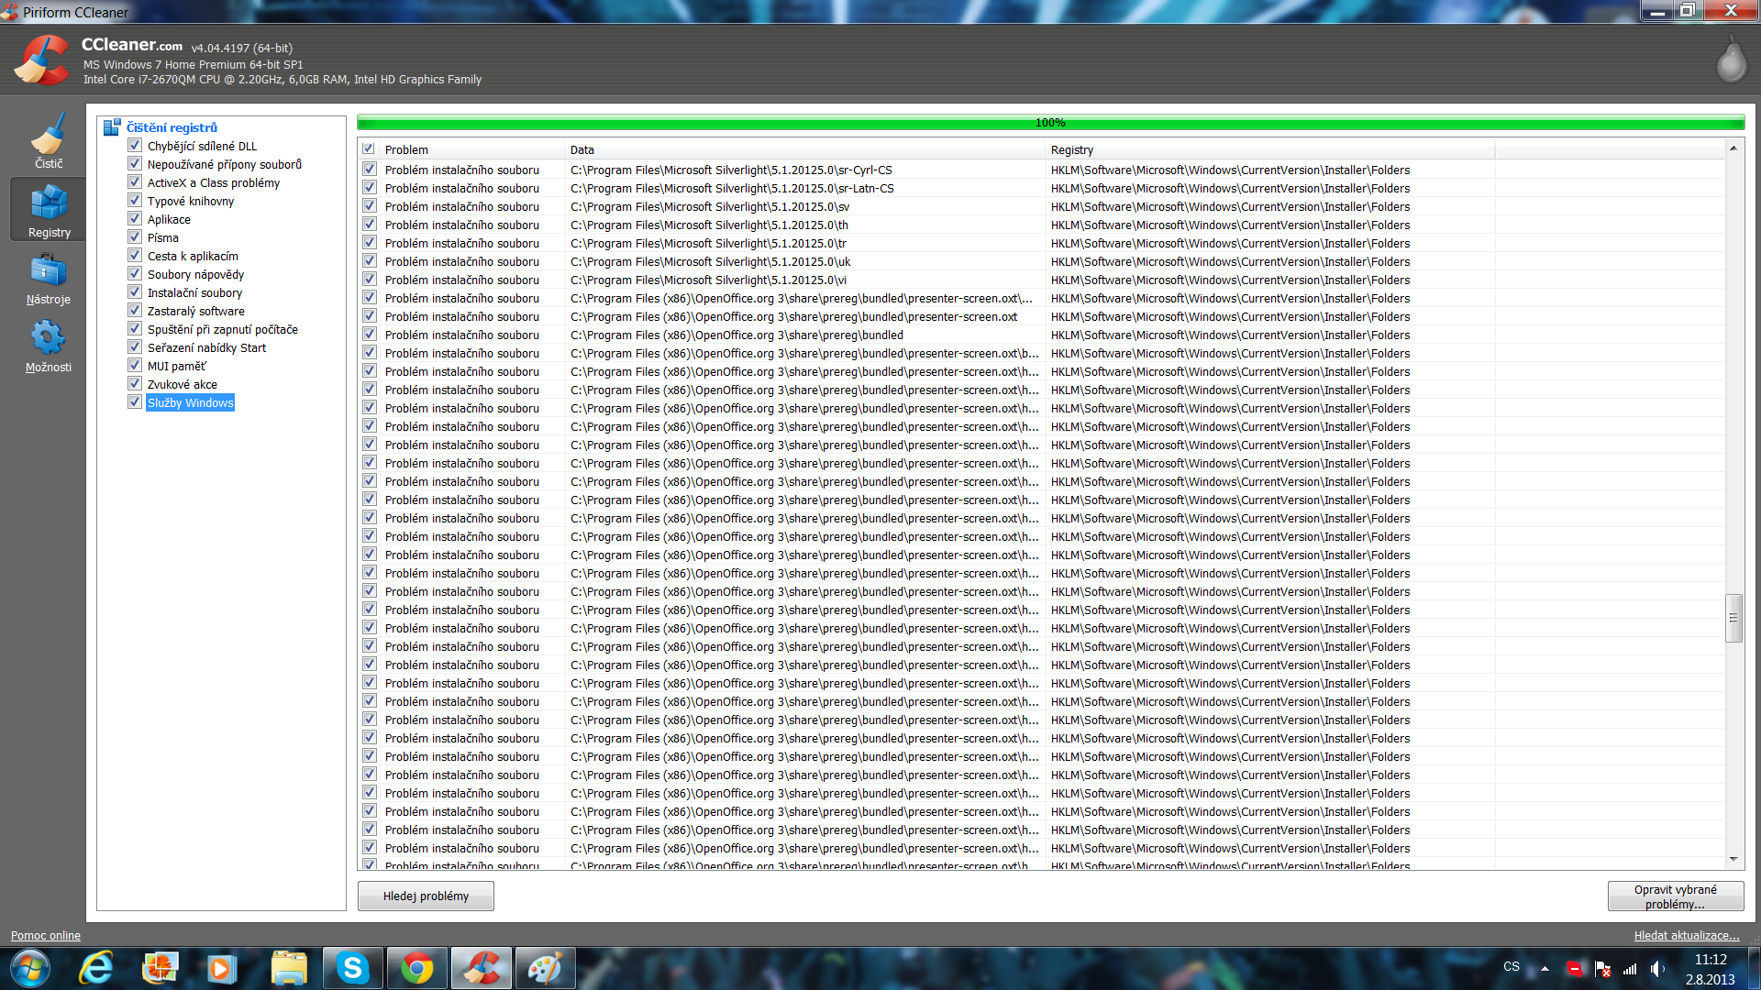1761x990 pixels.
Task: Click the scrollbar down arrow
Action: (x=1733, y=859)
